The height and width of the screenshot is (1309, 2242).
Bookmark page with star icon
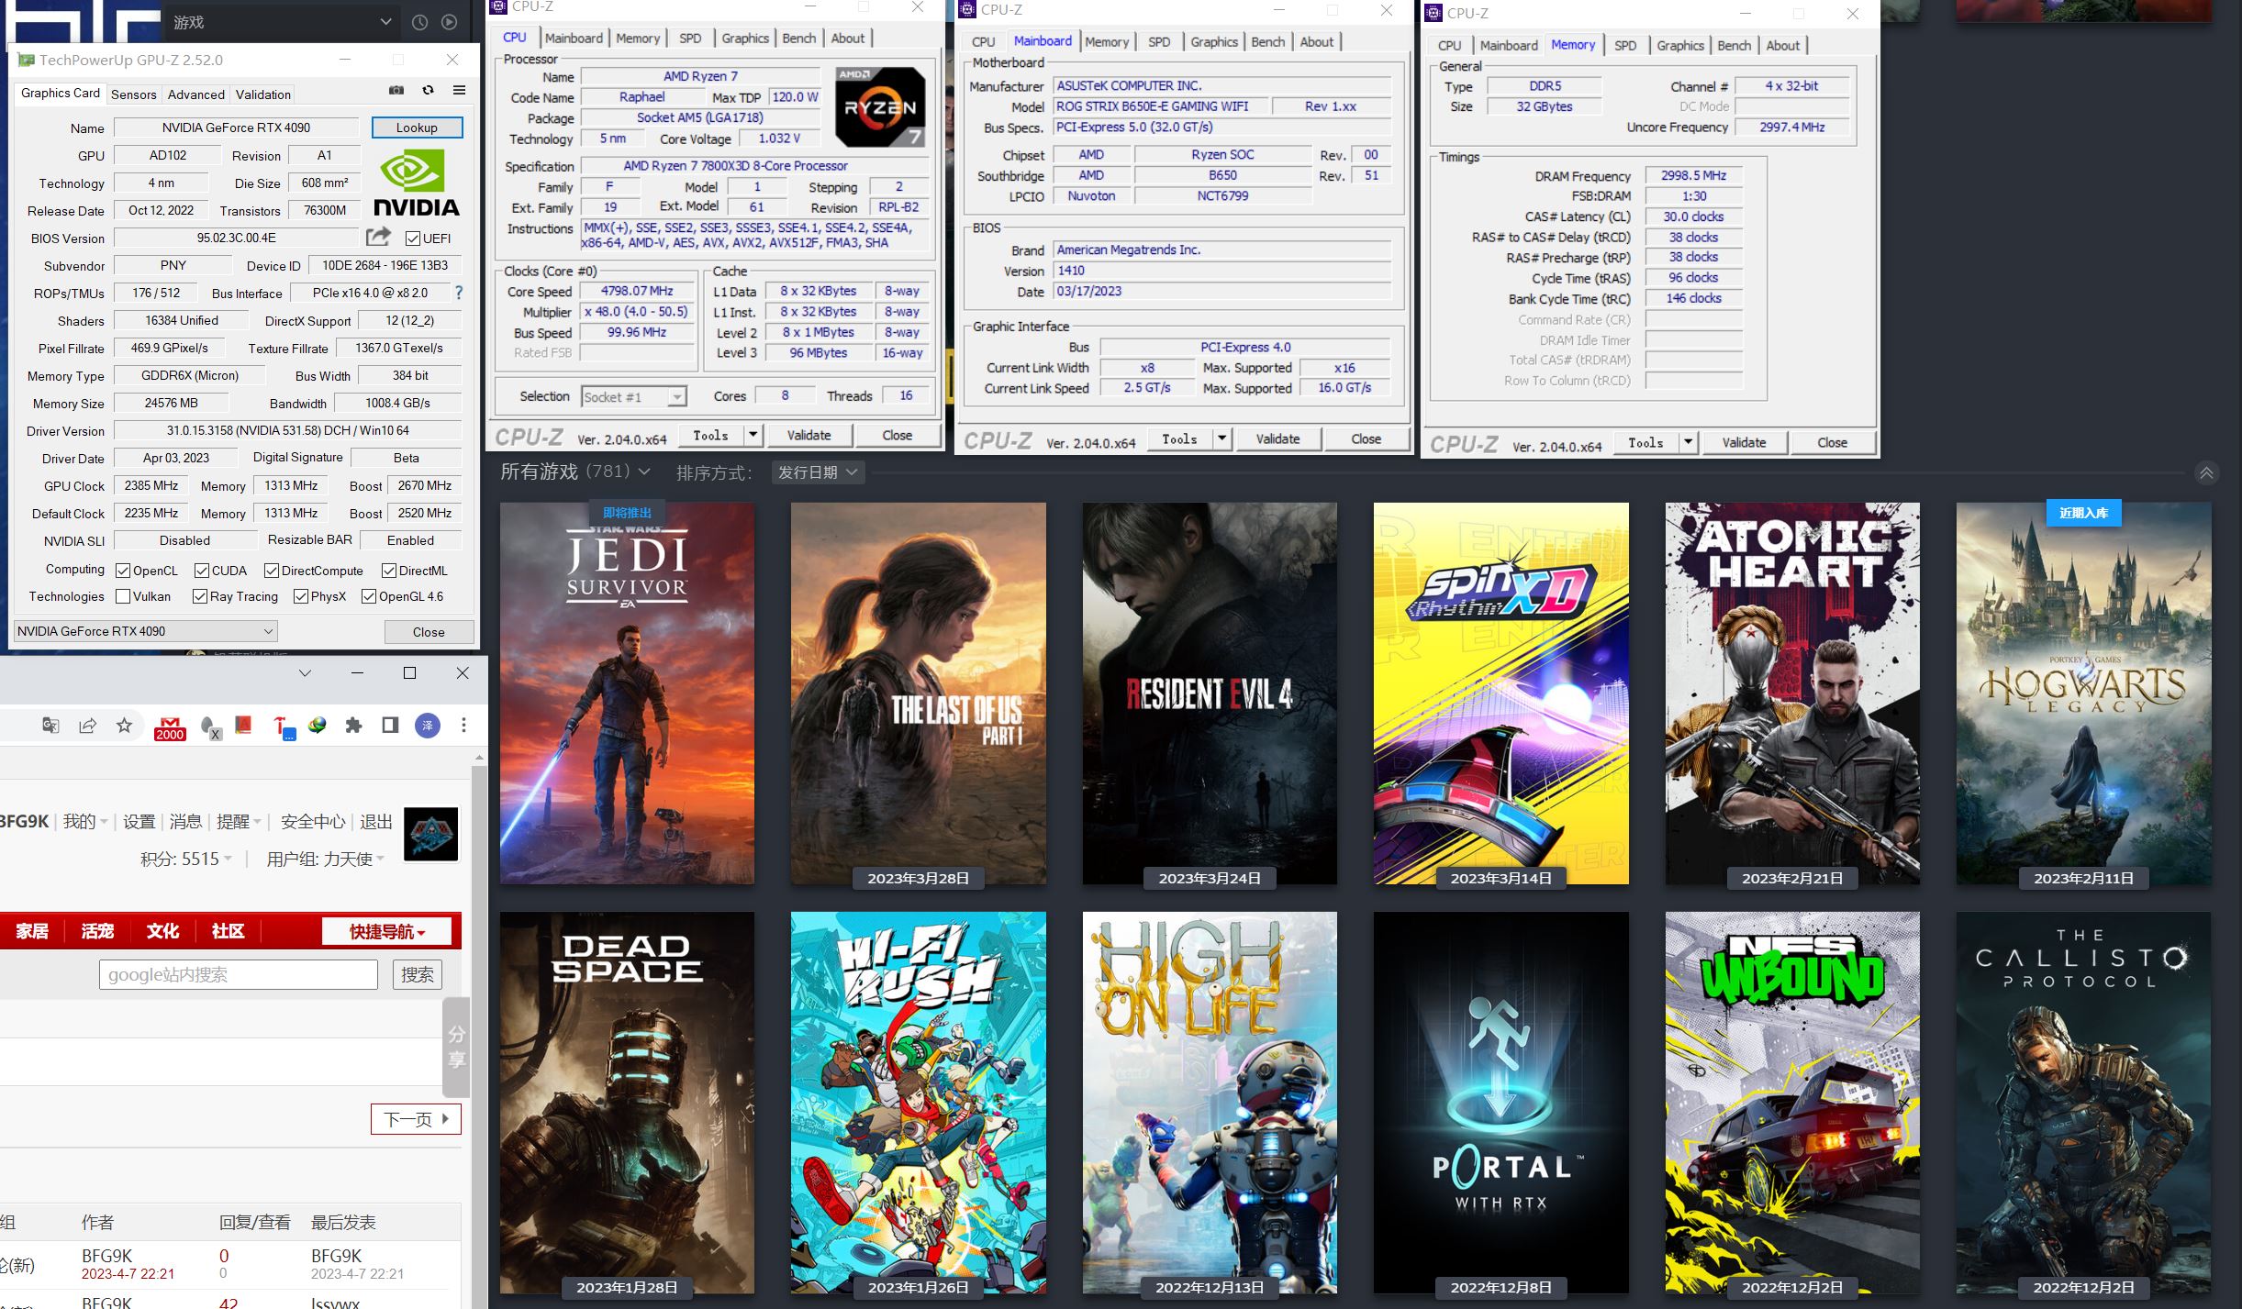pyautogui.click(x=124, y=726)
